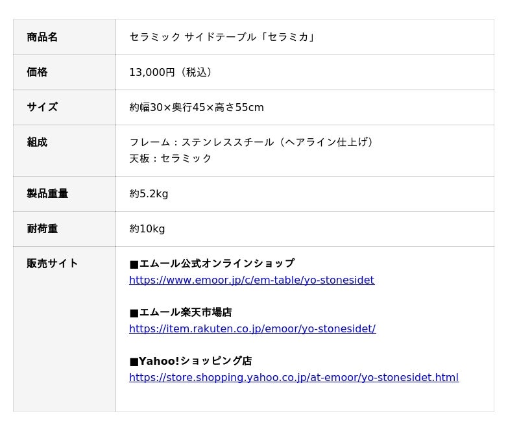Click the 組成 row label

(x=37, y=142)
